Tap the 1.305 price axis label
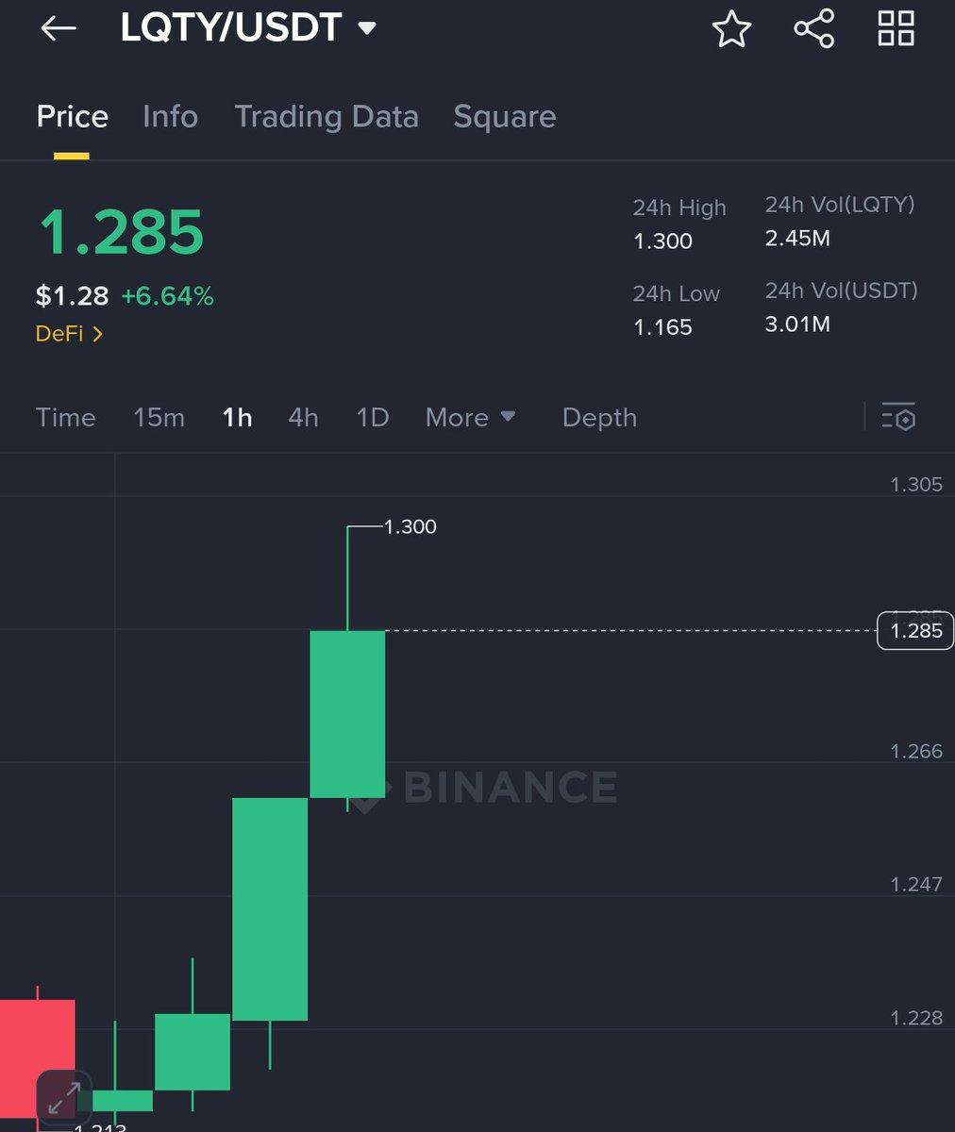Image resolution: width=955 pixels, height=1132 pixels. pyautogui.click(x=916, y=484)
